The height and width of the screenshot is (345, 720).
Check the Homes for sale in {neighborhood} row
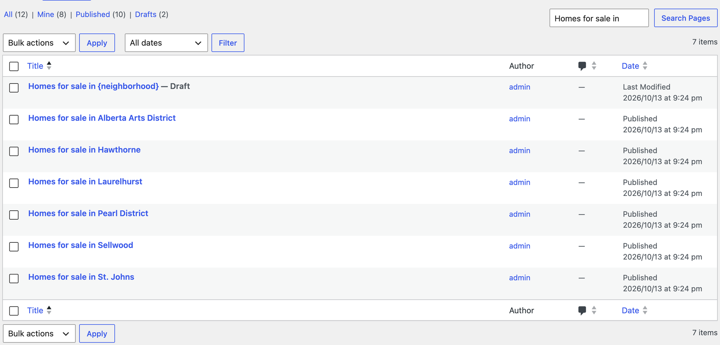point(14,88)
